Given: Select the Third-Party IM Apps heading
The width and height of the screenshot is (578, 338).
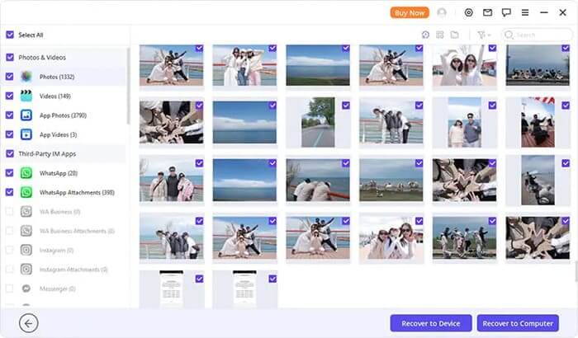Looking at the screenshot, I should [47, 154].
